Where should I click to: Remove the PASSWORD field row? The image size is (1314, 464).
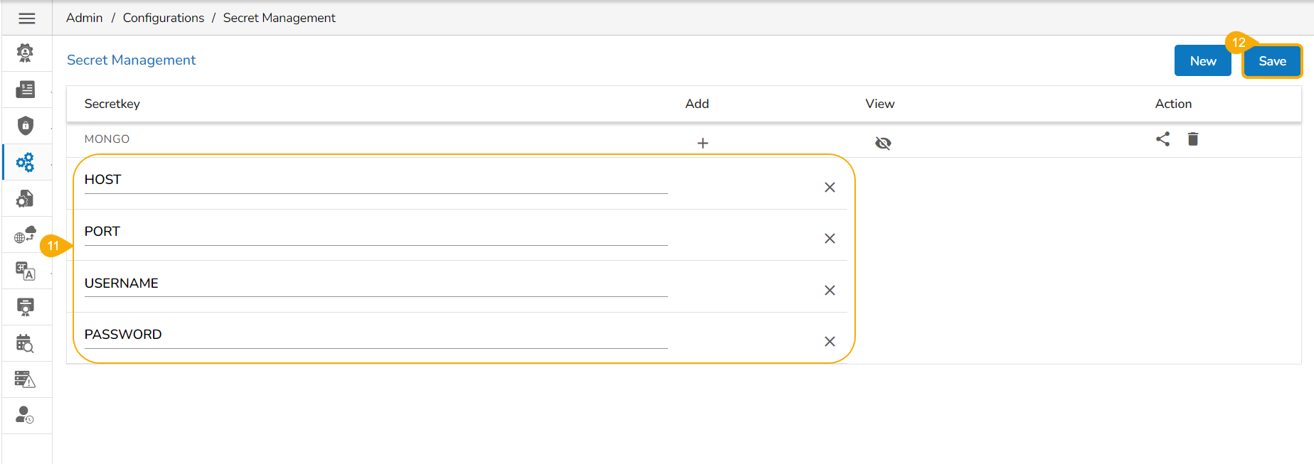830,342
